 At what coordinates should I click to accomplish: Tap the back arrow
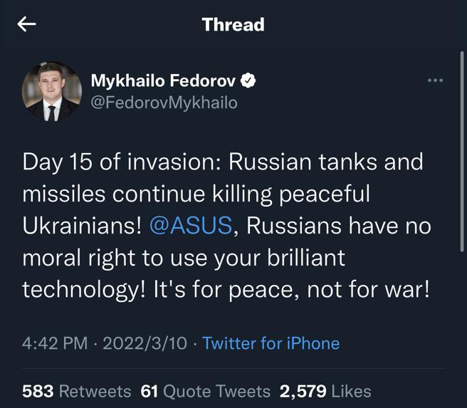(x=26, y=24)
